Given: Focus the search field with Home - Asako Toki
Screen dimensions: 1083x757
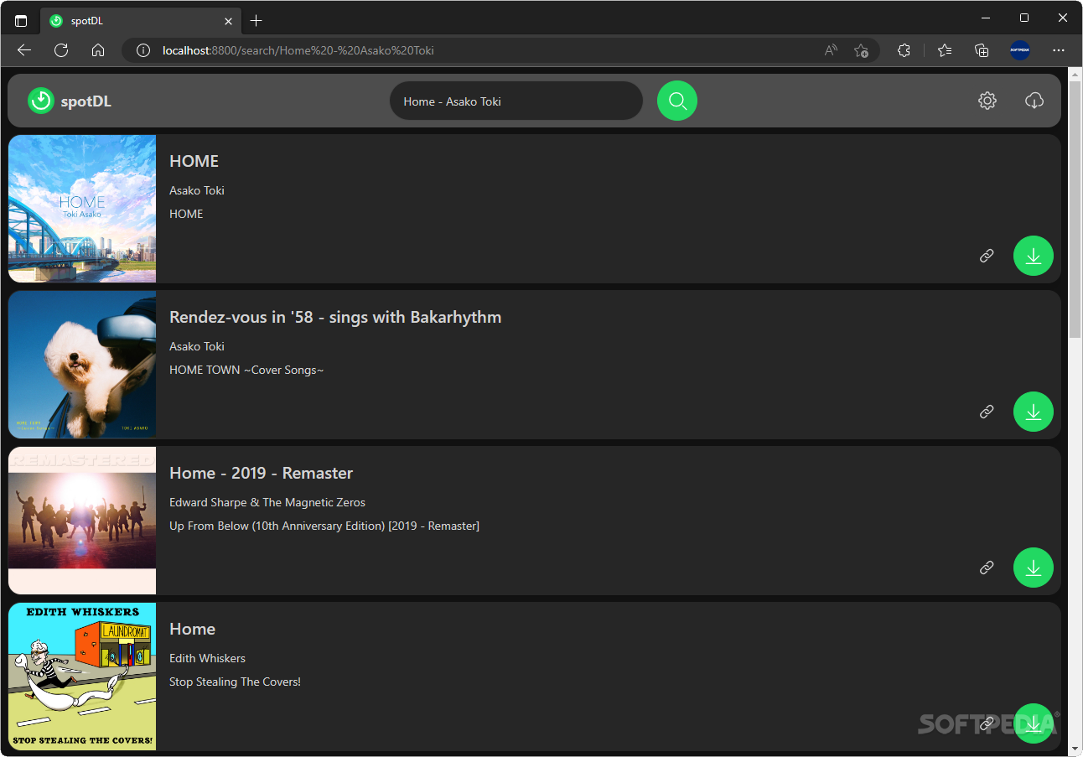Looking at the screenshot, I should pos(516,101).
